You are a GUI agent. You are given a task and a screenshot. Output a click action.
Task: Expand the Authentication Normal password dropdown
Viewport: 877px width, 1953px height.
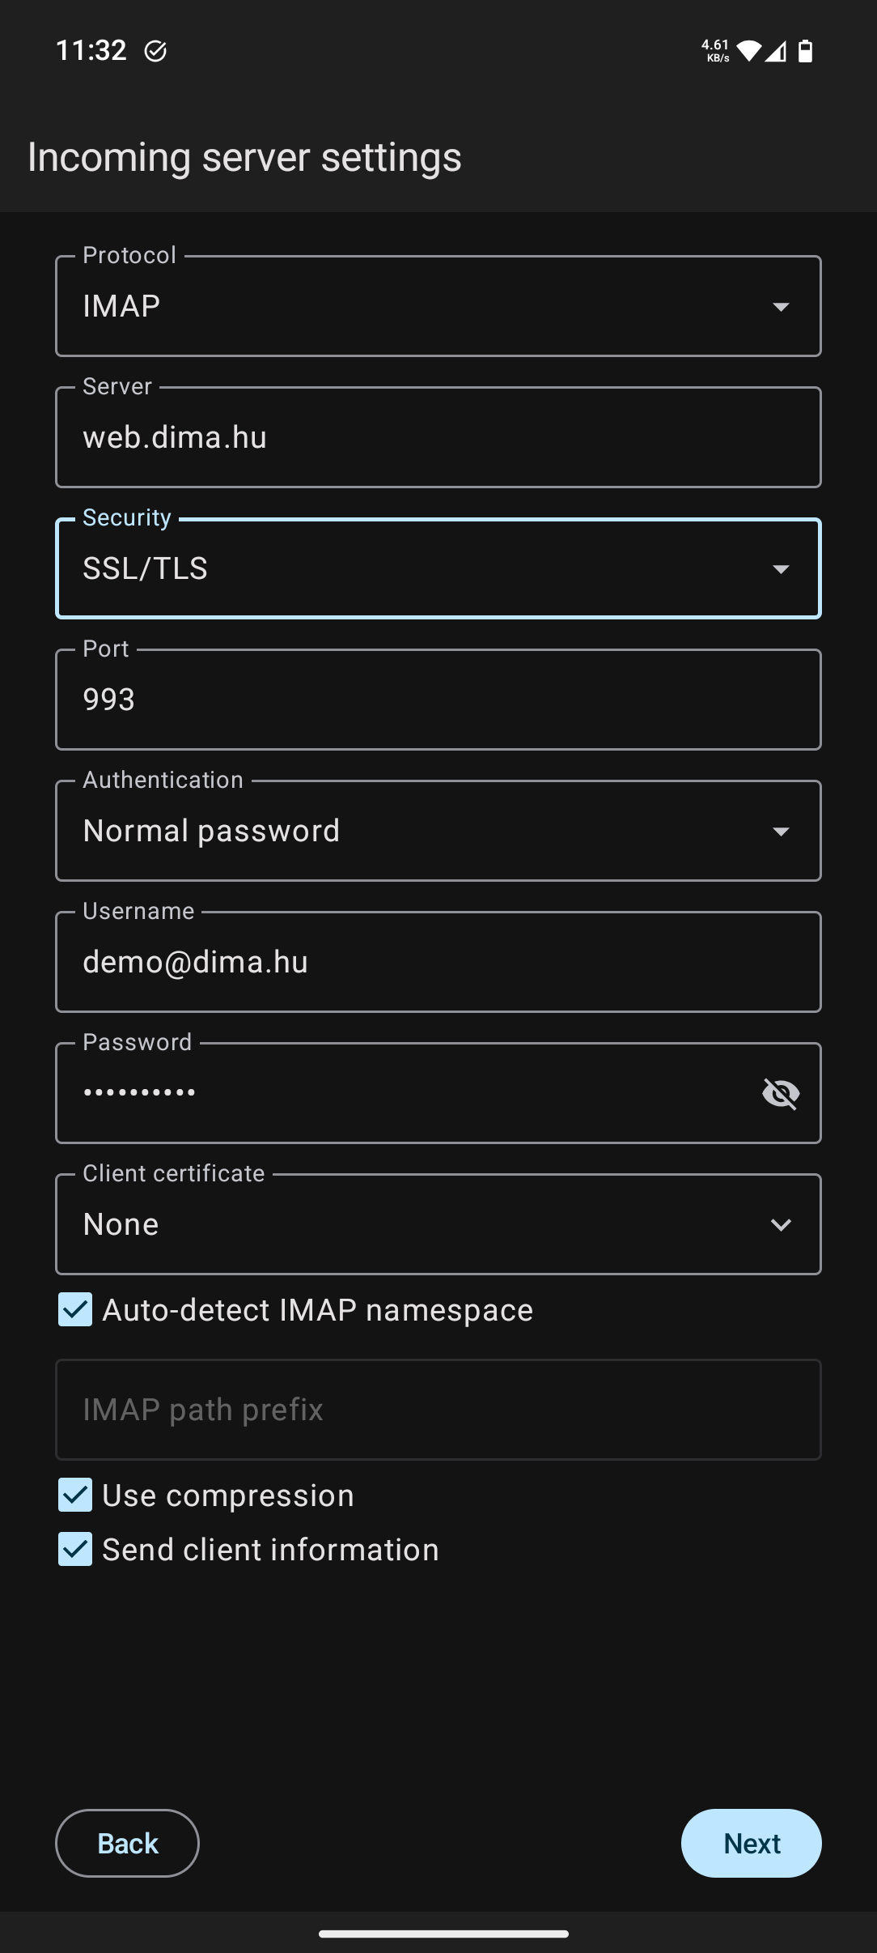click(438, 831)
